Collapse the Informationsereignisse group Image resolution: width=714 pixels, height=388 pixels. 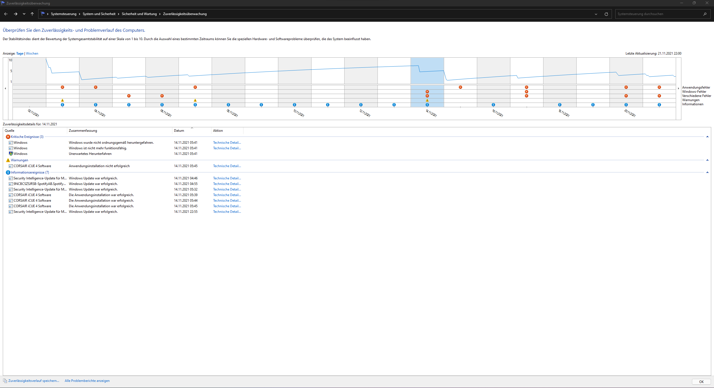707,172
